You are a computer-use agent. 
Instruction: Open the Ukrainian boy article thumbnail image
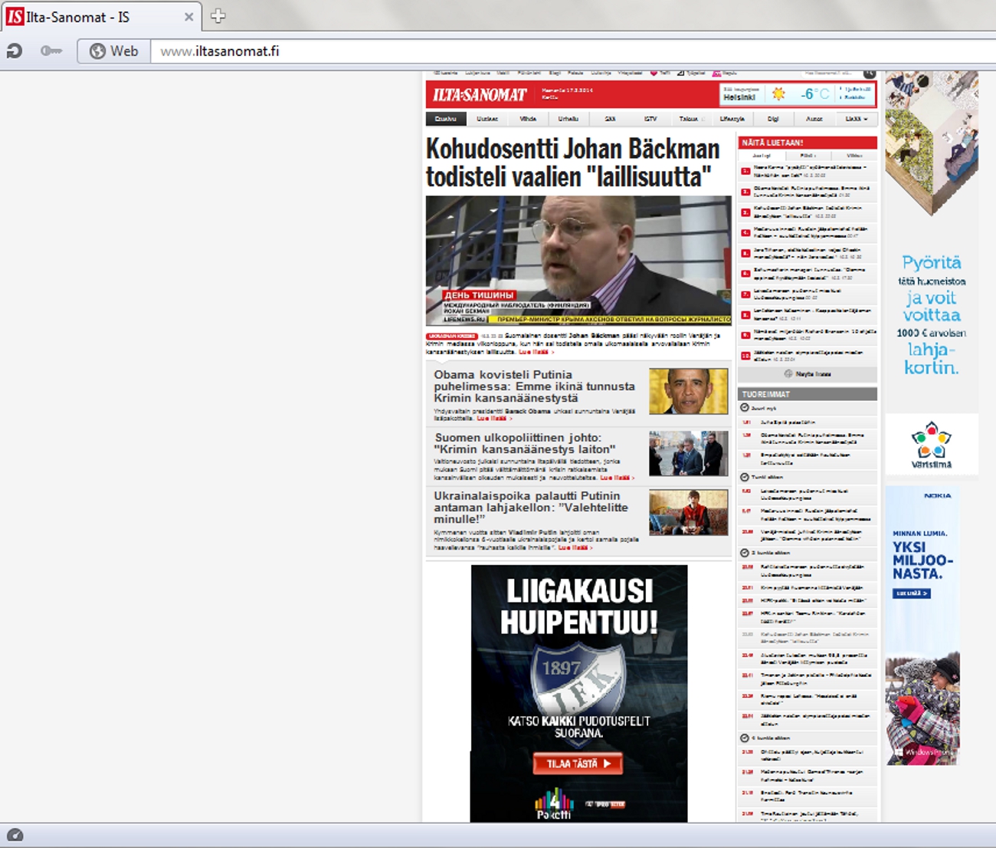click(688, 512)
